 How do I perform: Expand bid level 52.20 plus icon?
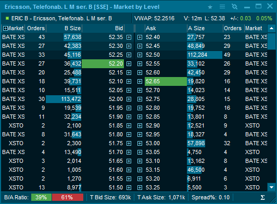click(129, 63)
